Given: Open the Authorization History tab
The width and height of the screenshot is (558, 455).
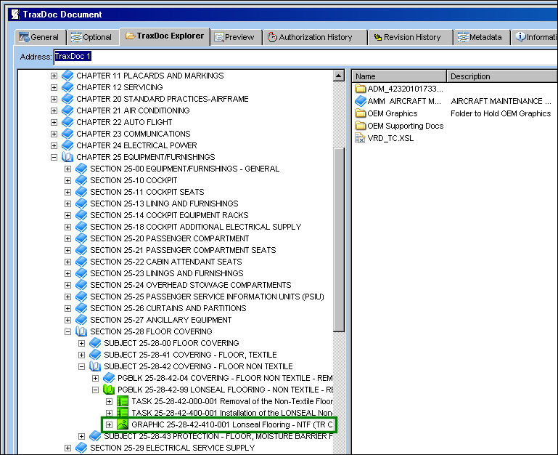Looking at the screenshot, I should 315,37.
